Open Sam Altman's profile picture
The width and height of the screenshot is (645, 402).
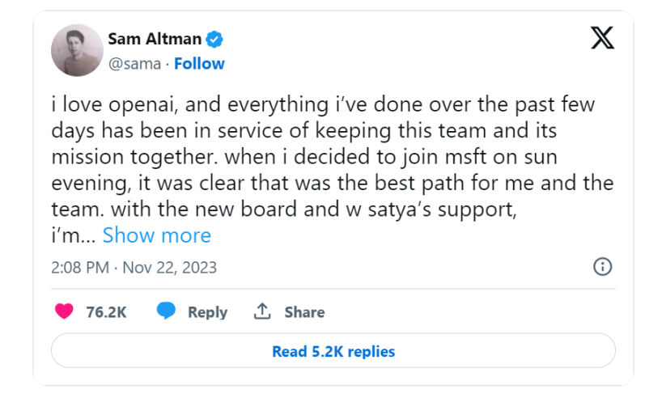(75, 51)
